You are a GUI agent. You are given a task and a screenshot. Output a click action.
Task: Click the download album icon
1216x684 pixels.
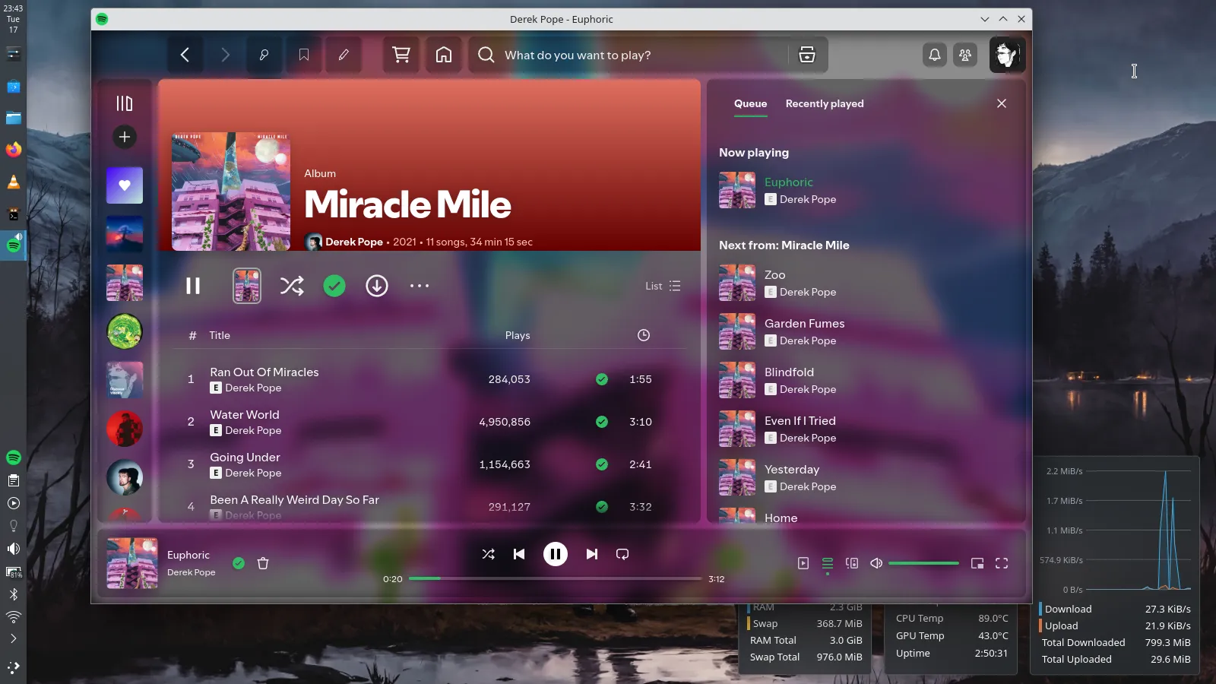coord(377,286)
